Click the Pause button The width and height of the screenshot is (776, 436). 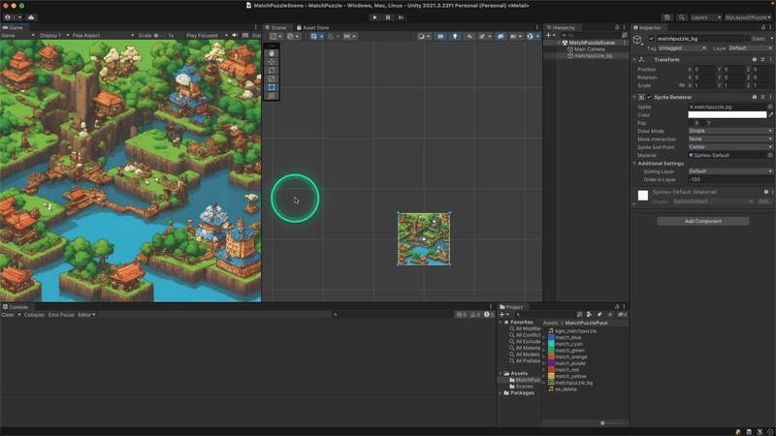tap(388, 17)
